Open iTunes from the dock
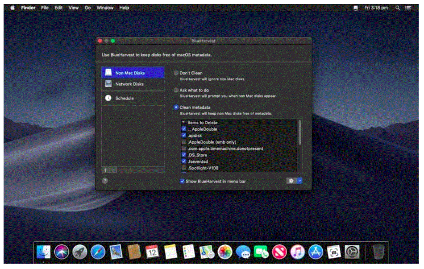Viewport: 424px width, 269px height. 297,252
